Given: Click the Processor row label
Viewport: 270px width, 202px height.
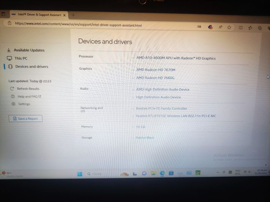Looking at the screenshot, I should [x=86, y=57].
